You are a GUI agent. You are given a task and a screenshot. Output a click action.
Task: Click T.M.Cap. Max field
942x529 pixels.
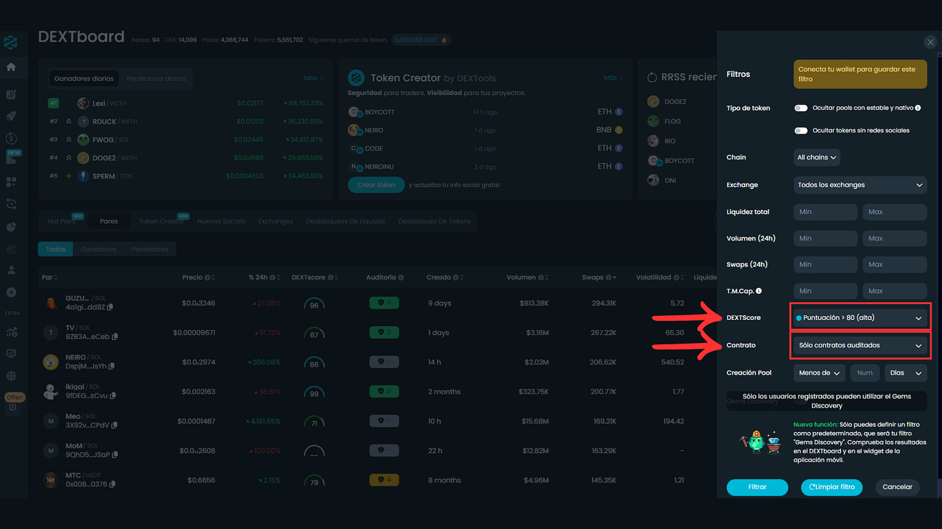(x=895, y=291)
